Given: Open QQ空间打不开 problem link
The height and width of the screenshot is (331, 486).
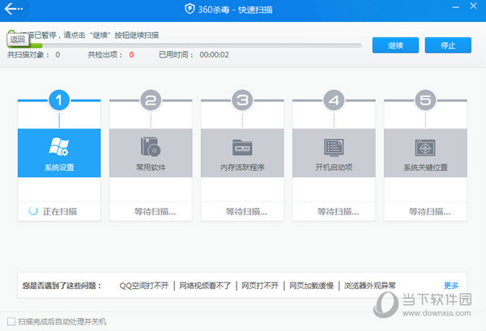Looking at the screenshot, I should coord(144,285).
